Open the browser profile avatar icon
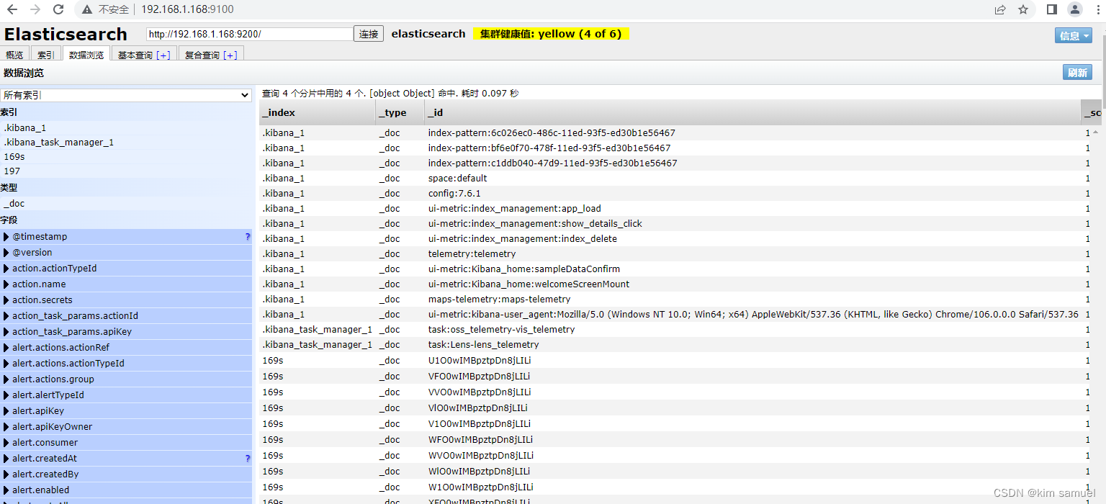The image size is (1106, 504). pyautogui.click(x=1075, y=9)
